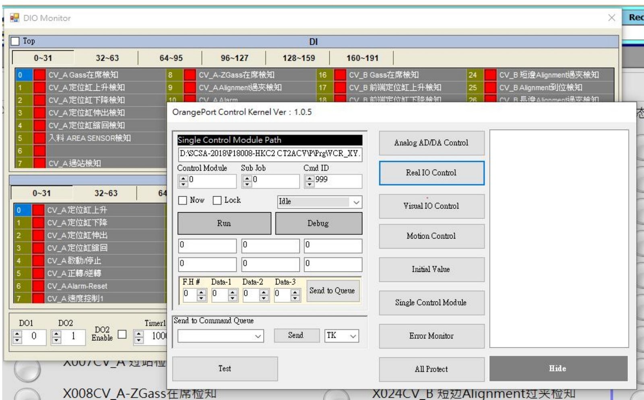The image size is (644, 400).
Task: Select the lower panel 32~63 tab
Action: click(106, 193)
